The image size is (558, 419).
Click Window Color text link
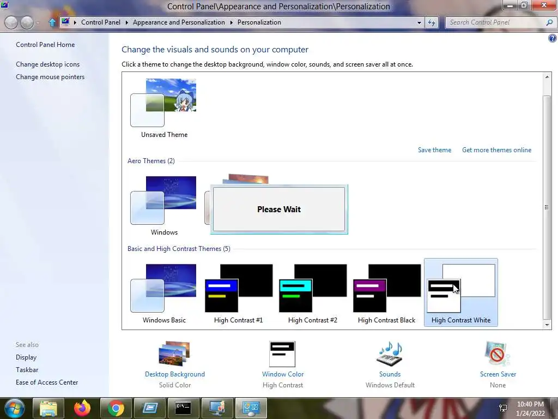pos(283,374)
